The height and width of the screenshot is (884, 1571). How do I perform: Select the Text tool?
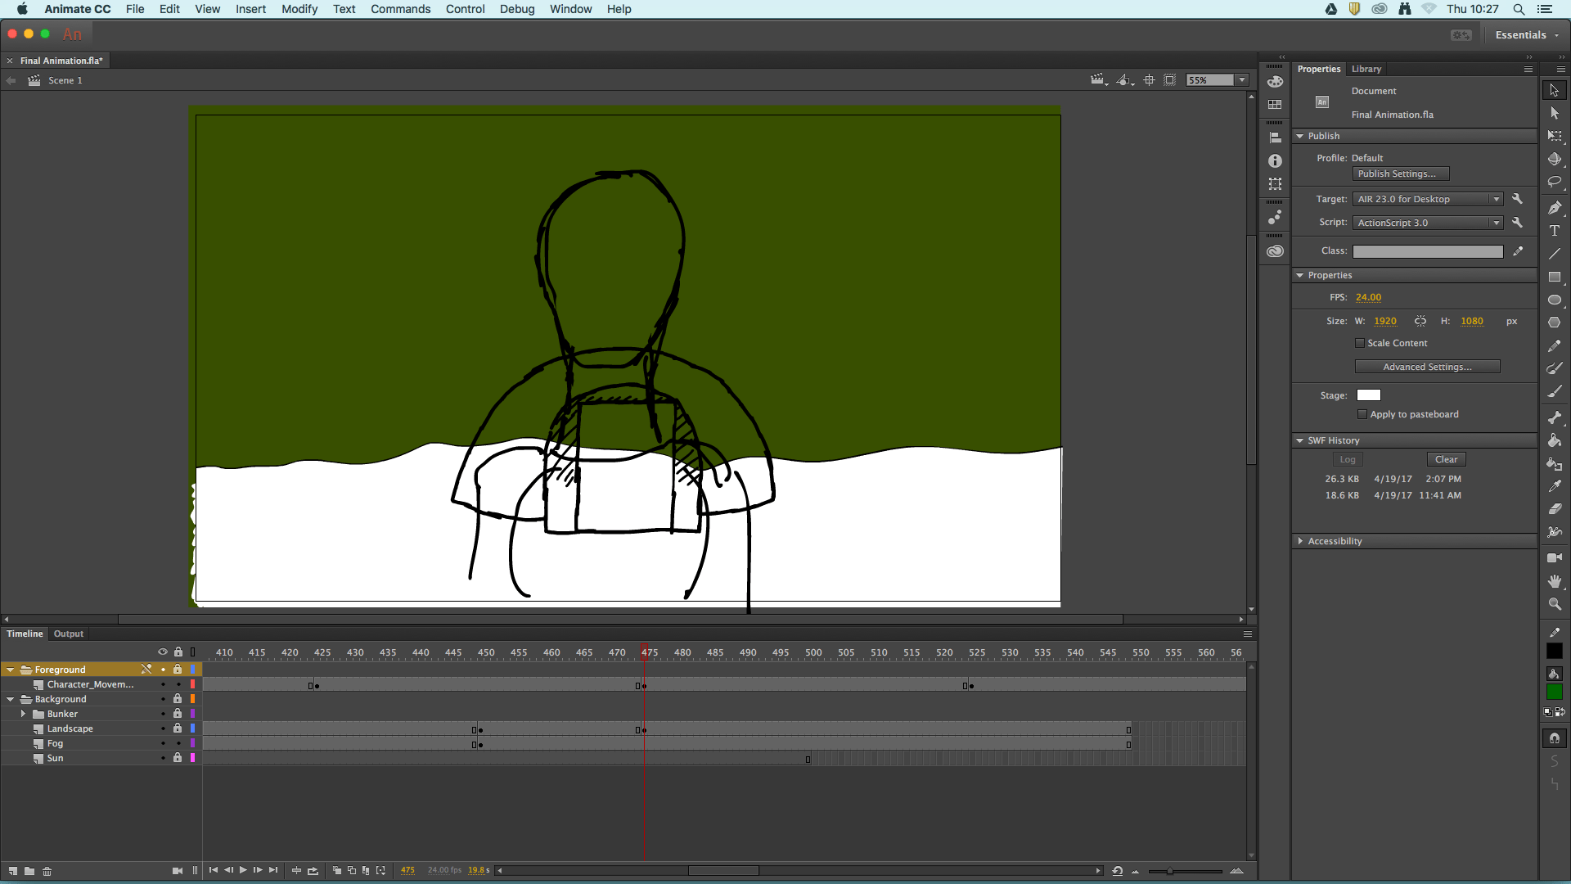click(x=1555, y=231)
